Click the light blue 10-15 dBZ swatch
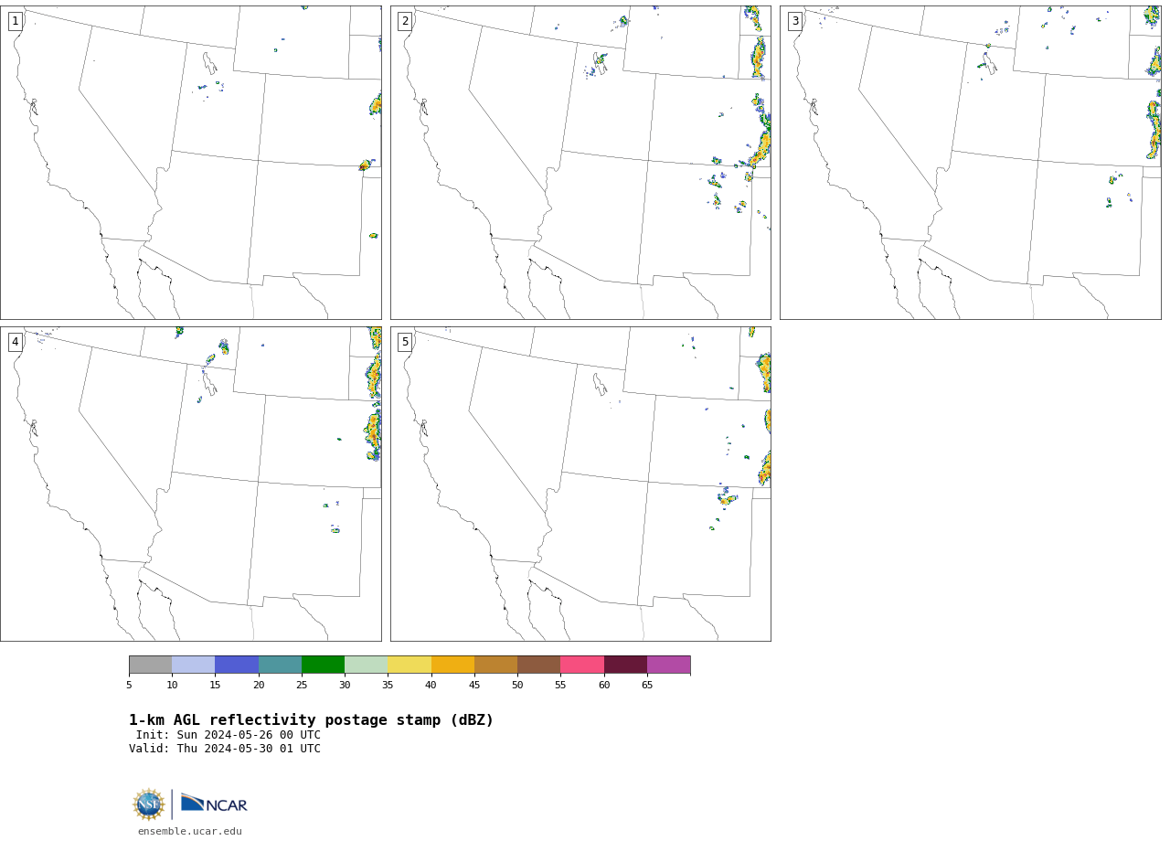 point(193,665)
